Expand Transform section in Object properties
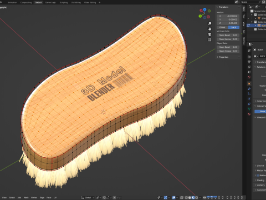 coord(260,62)
